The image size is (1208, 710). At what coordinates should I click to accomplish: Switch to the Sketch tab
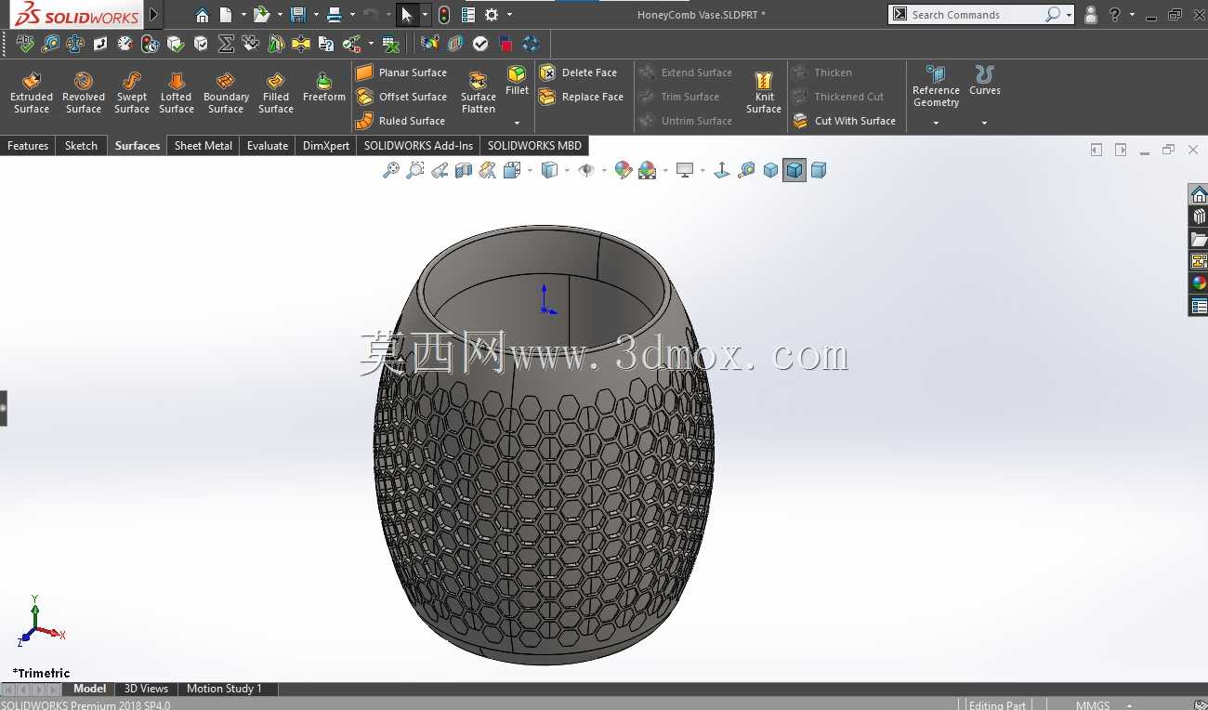(x=82, y=146)
